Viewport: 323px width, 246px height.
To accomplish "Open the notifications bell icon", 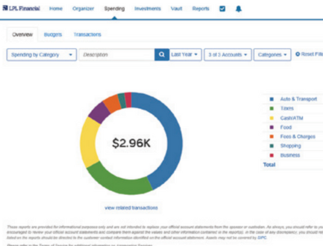I will [x=238, y=8].
